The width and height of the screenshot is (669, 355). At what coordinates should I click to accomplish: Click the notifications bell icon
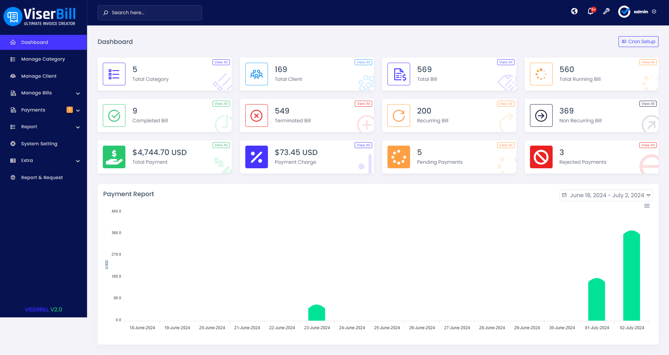click(x=590, y=11)
